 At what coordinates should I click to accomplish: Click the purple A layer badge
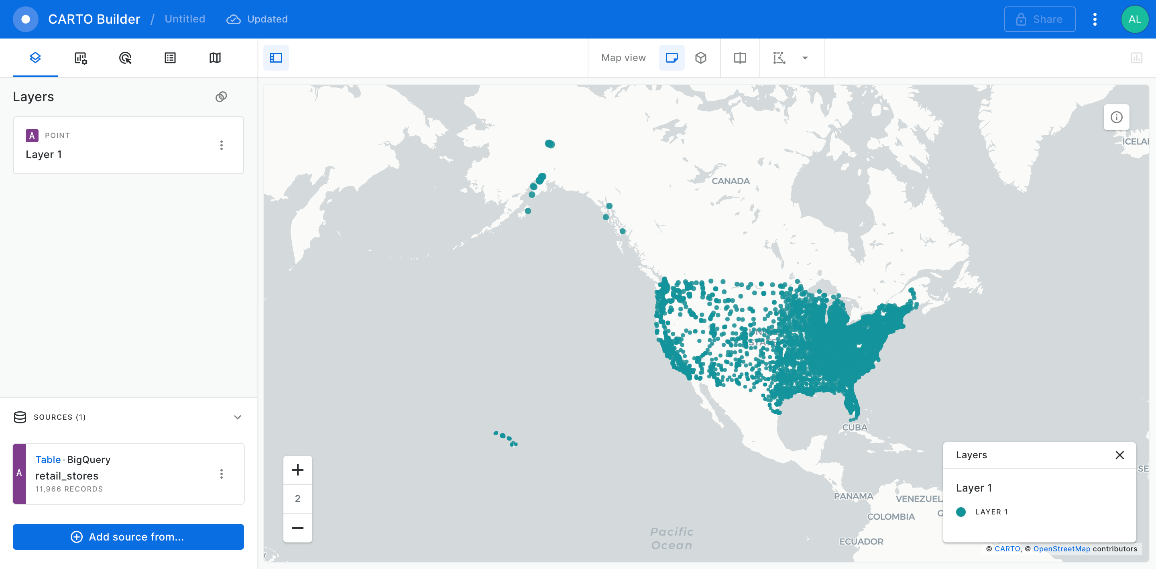click(32, 136)
